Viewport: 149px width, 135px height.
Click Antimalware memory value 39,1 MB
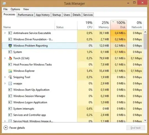(x=104, y=33)
